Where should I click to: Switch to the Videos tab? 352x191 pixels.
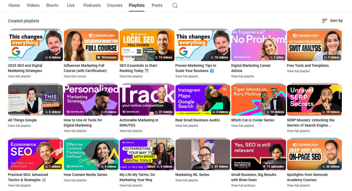tap(33, 5)
